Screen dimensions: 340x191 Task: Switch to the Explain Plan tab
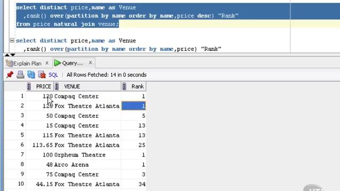coord(27,64)
